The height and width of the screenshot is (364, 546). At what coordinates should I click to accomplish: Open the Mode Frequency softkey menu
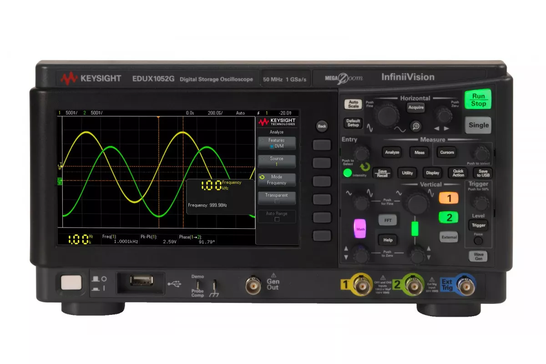pyautogui.click(x=277, y=180)
